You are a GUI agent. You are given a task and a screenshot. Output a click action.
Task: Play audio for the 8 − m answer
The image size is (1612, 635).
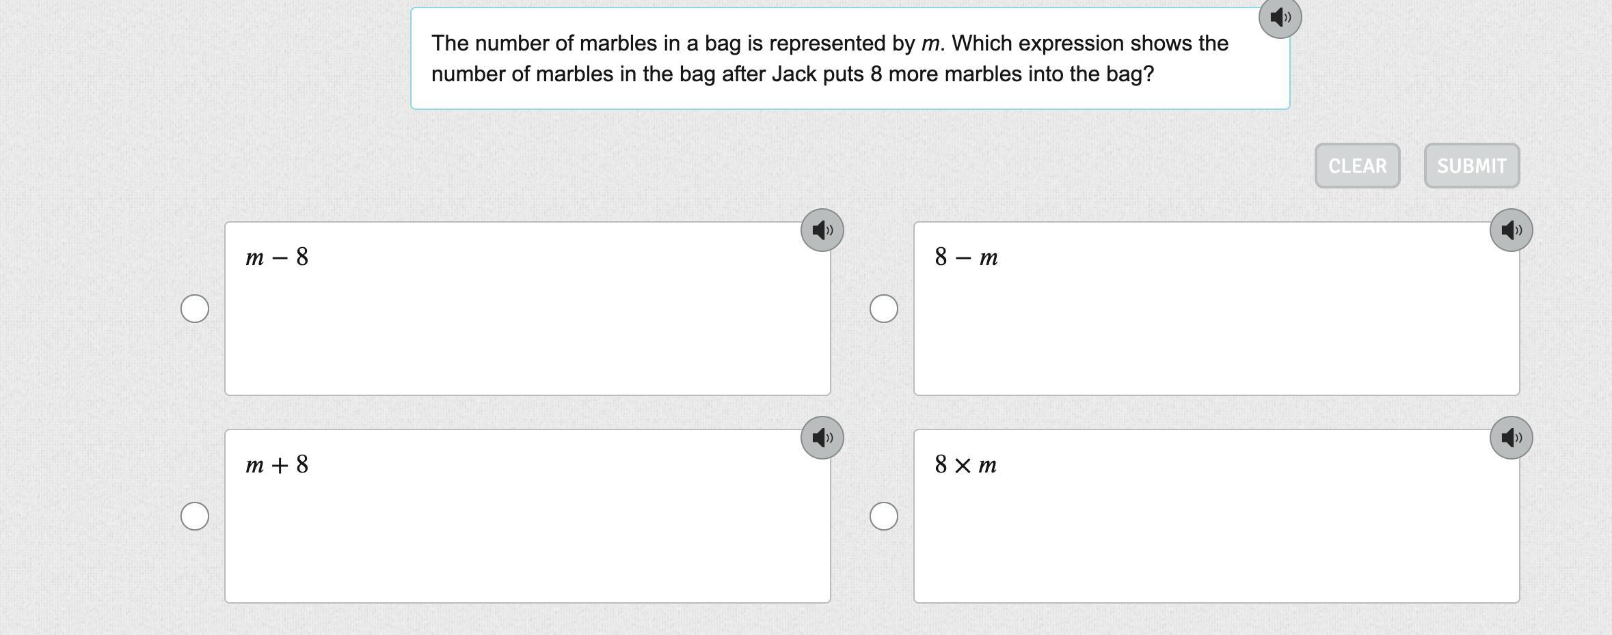1511,230
